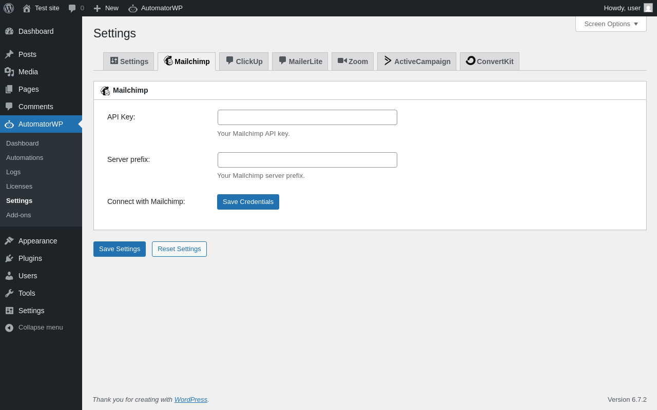Screen dimensions: 657x410
Task: Expand the Screen Options panel
Action: point(611,24)
